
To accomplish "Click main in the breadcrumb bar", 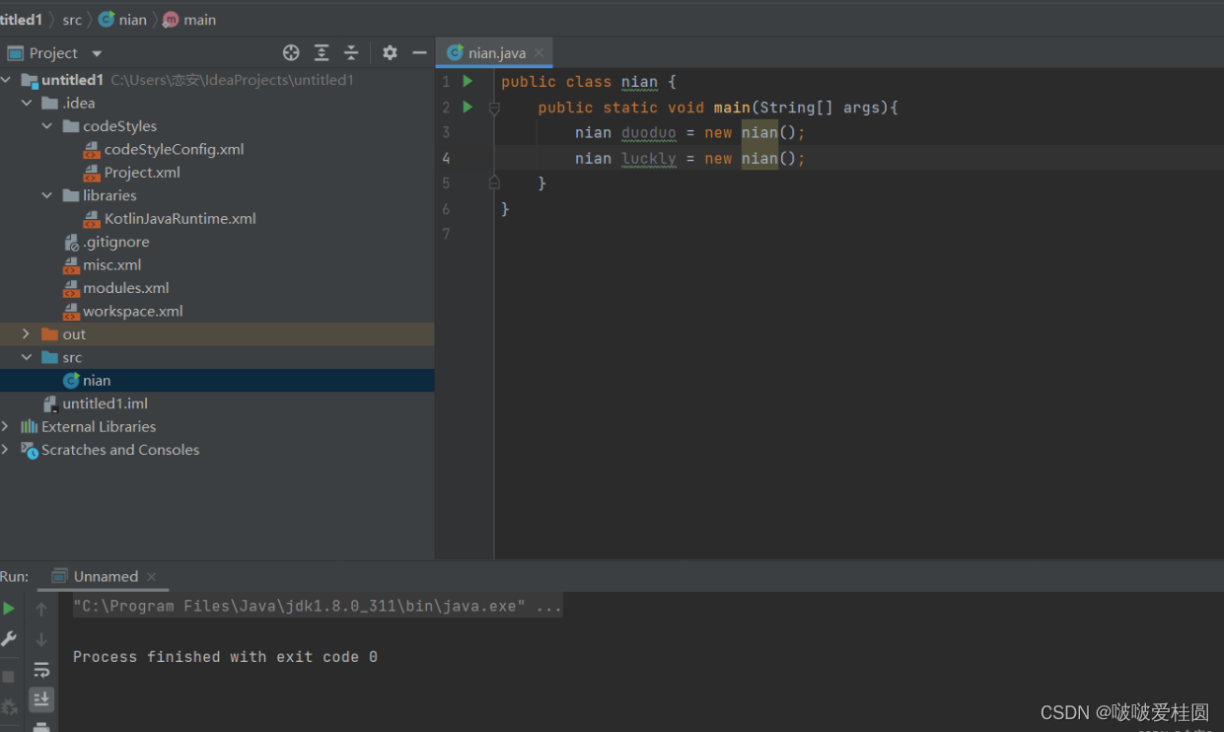I will click(x=199, y=19).
